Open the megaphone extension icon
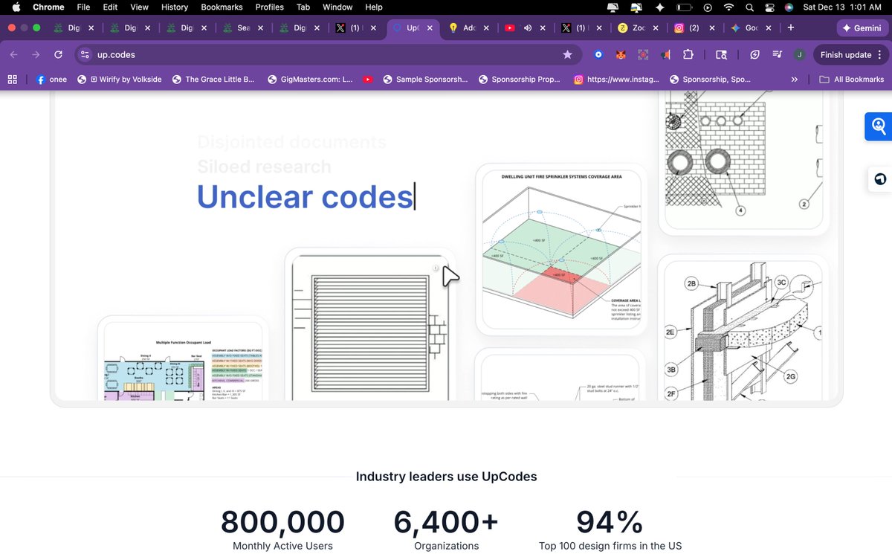Image resolution: width=892 pixels, height=554 pixels. [x=666, y=55]
